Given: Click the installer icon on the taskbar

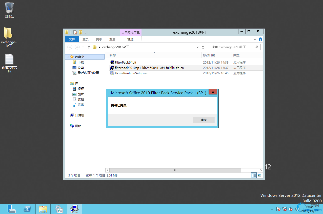Looking at the screenshot, I should click(74, 209).
